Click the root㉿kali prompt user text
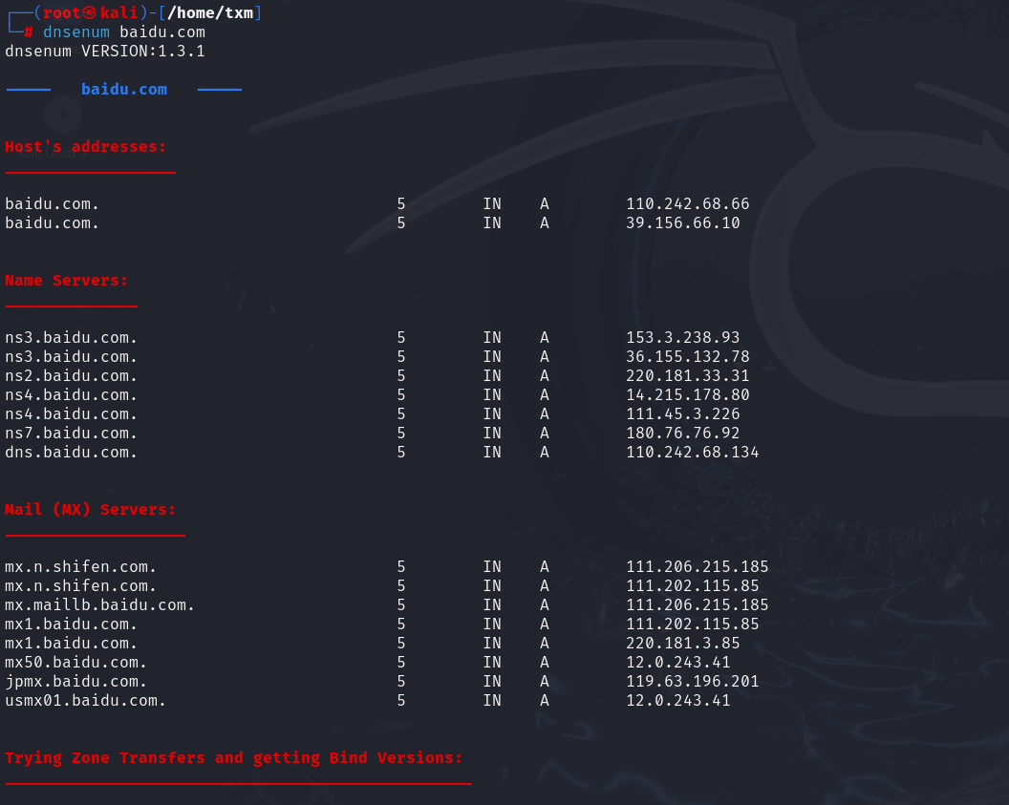Image resolution: width=1009 pixels, height=805 pixels. (90, 12)
